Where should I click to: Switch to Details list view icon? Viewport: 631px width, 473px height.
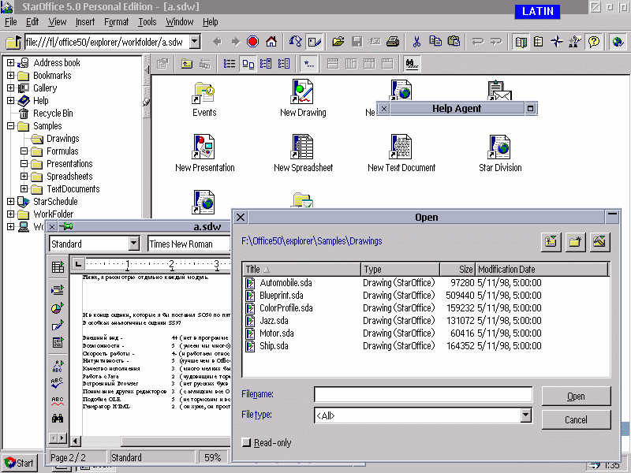click(x=230, y=64)
